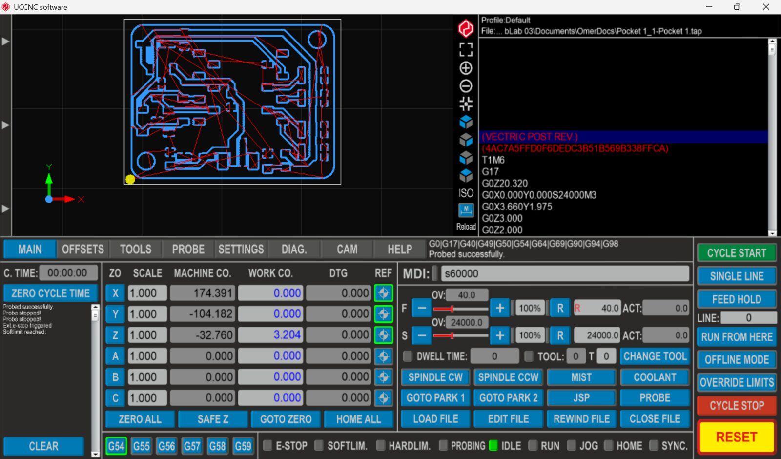Expand the bottom left side panel arrow

coord(5,209)
